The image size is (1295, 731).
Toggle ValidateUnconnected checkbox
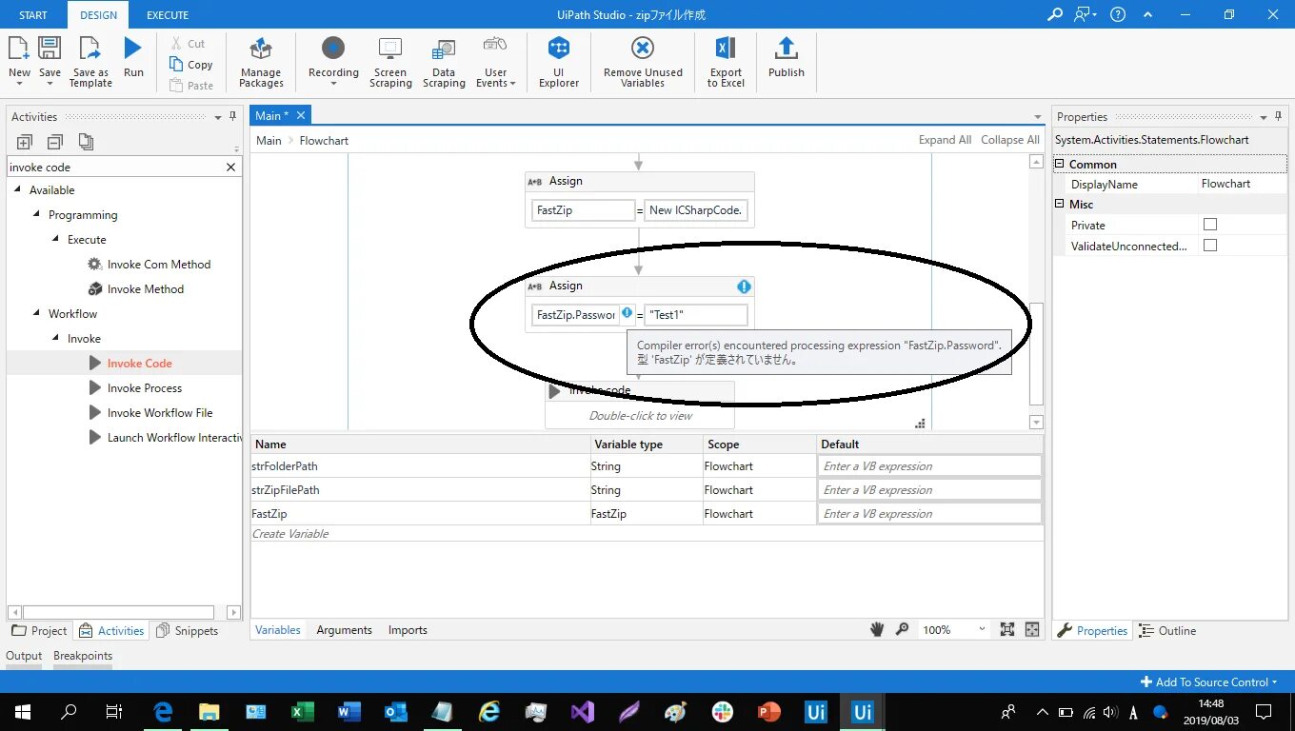click(1210, 246)
